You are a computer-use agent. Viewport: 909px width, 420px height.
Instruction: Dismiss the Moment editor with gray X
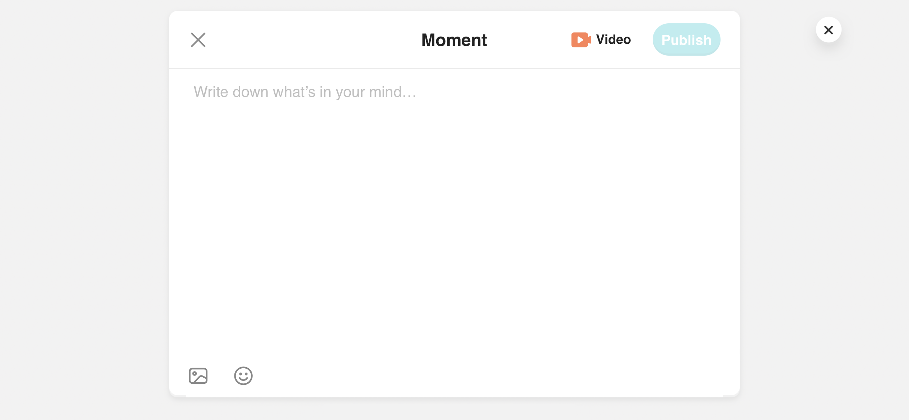pos(198,40)
